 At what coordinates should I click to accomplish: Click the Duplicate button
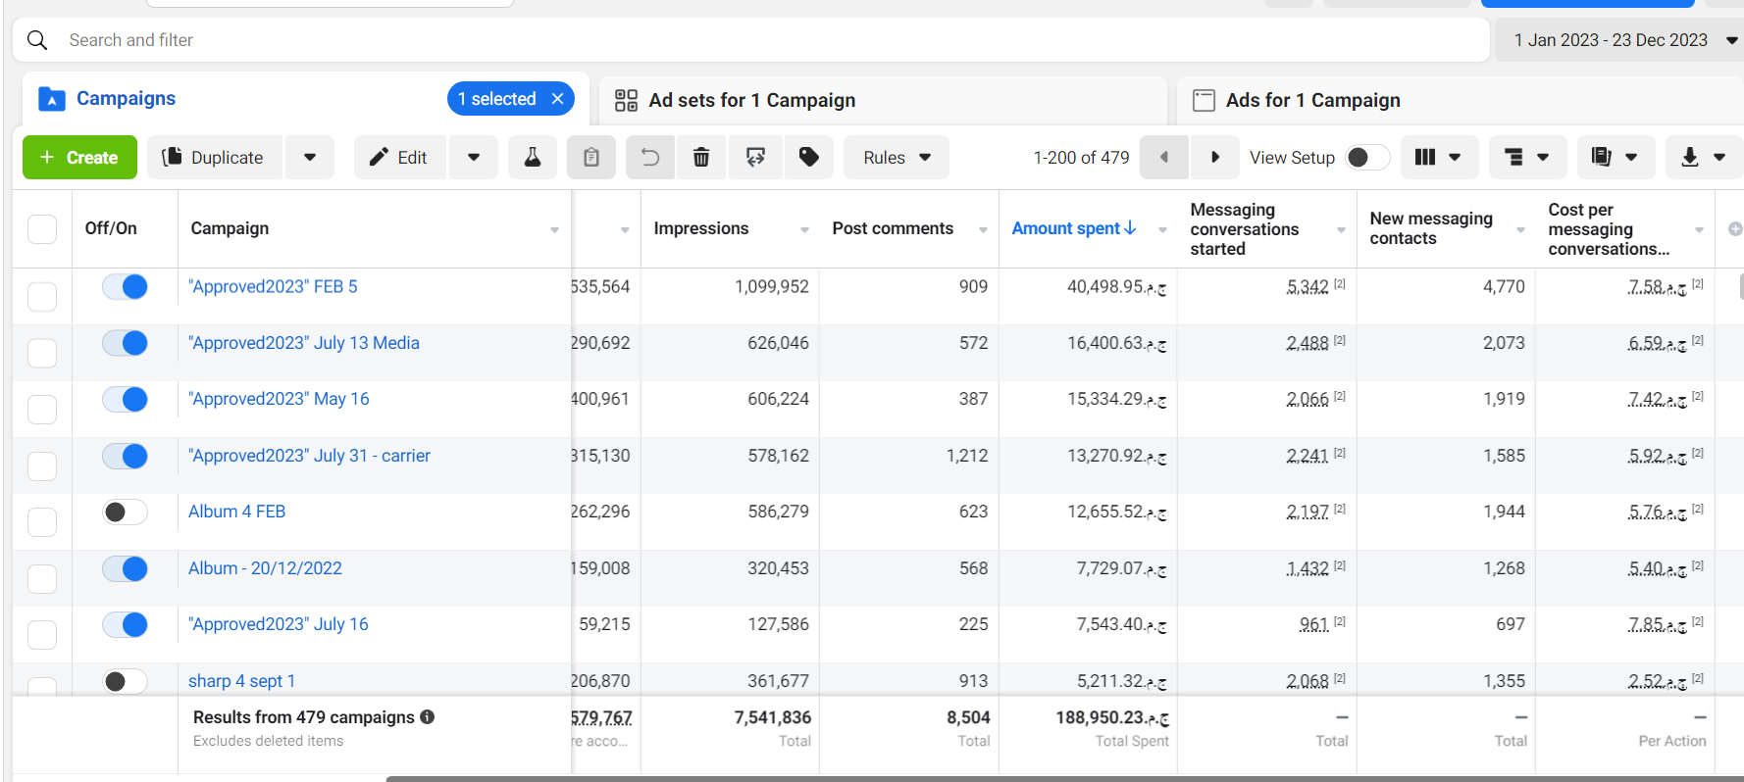pyautogui.click(x=215, y=157)
